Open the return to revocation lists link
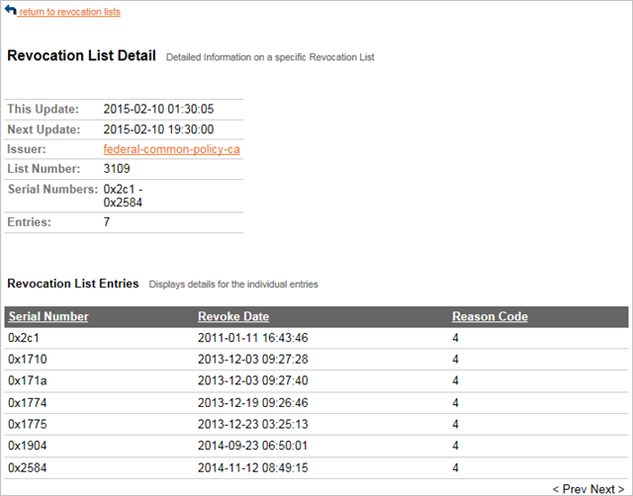This screenshot has height=496, width=633. pyautogui.click(x=69, y=12)
